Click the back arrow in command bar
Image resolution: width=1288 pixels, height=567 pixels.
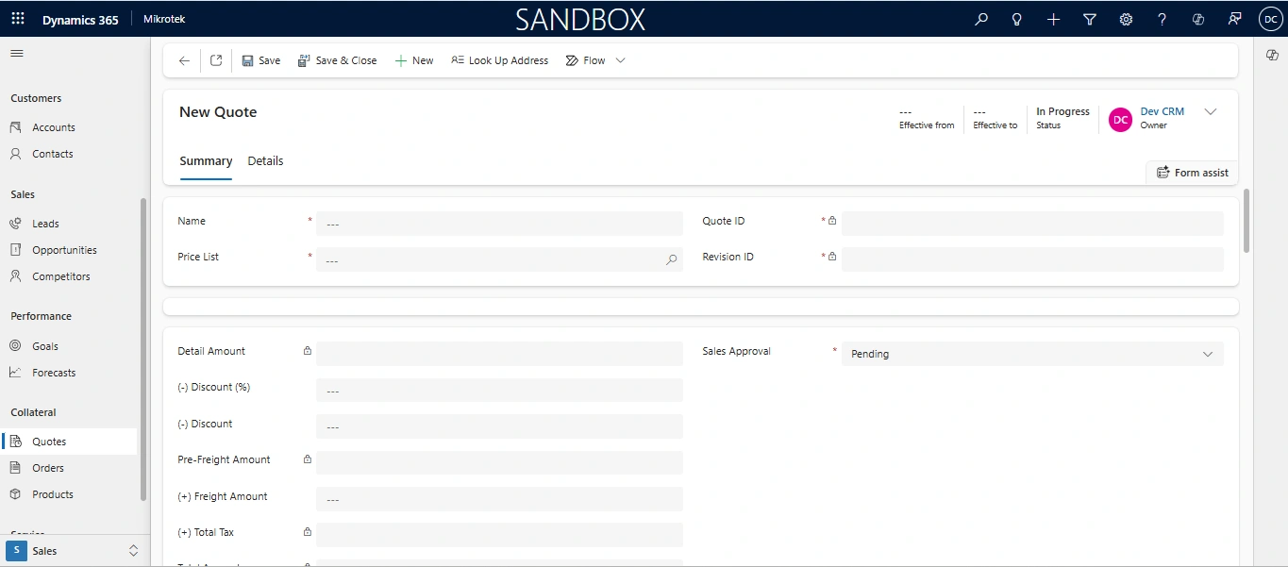184,60
